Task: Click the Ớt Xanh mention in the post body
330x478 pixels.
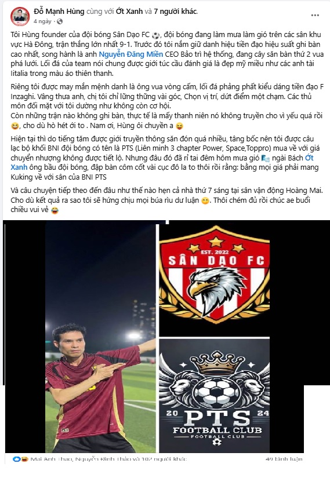Action: click(x=309, y=158)
